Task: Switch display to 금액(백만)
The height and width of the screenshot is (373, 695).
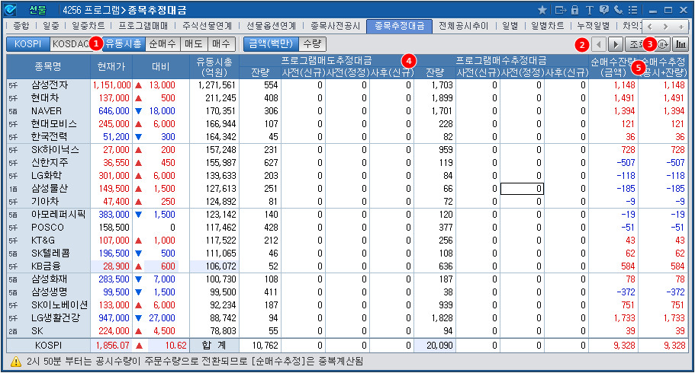Action: pyautogui.click(x=272, y=44)
